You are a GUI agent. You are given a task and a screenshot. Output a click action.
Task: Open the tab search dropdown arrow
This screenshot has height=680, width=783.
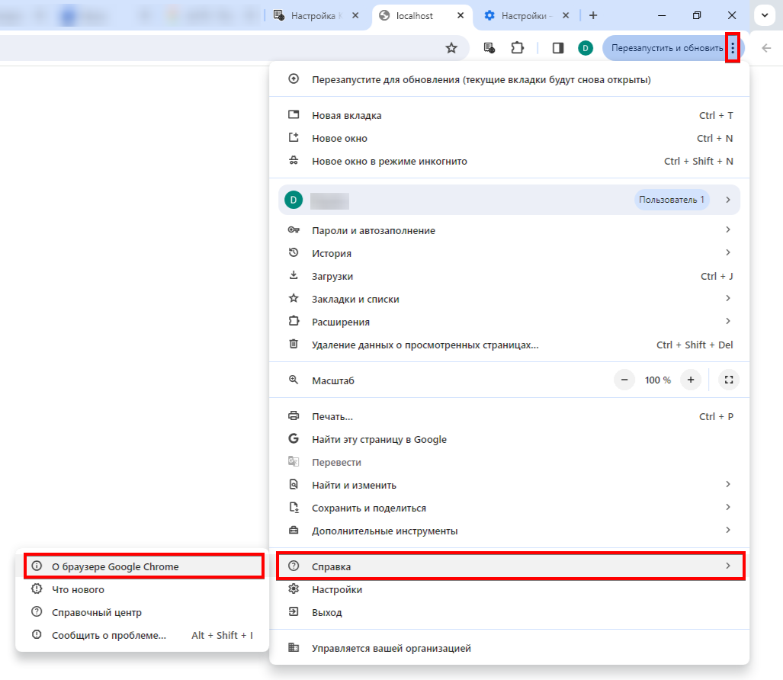(765, 15)
